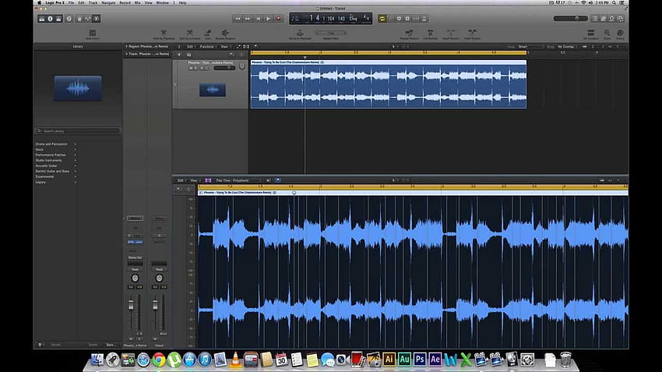The image size is (662, 372).
Task: Click the Track Zoom toolbar icon
Action: click(x=93, y=34)
